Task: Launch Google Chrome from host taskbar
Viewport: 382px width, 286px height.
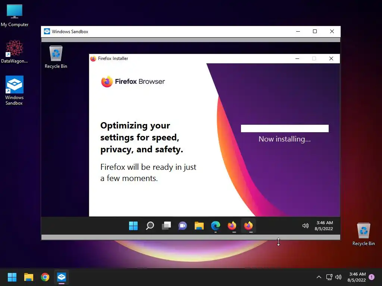Action: pyautogui.click(x=45, y=277)
